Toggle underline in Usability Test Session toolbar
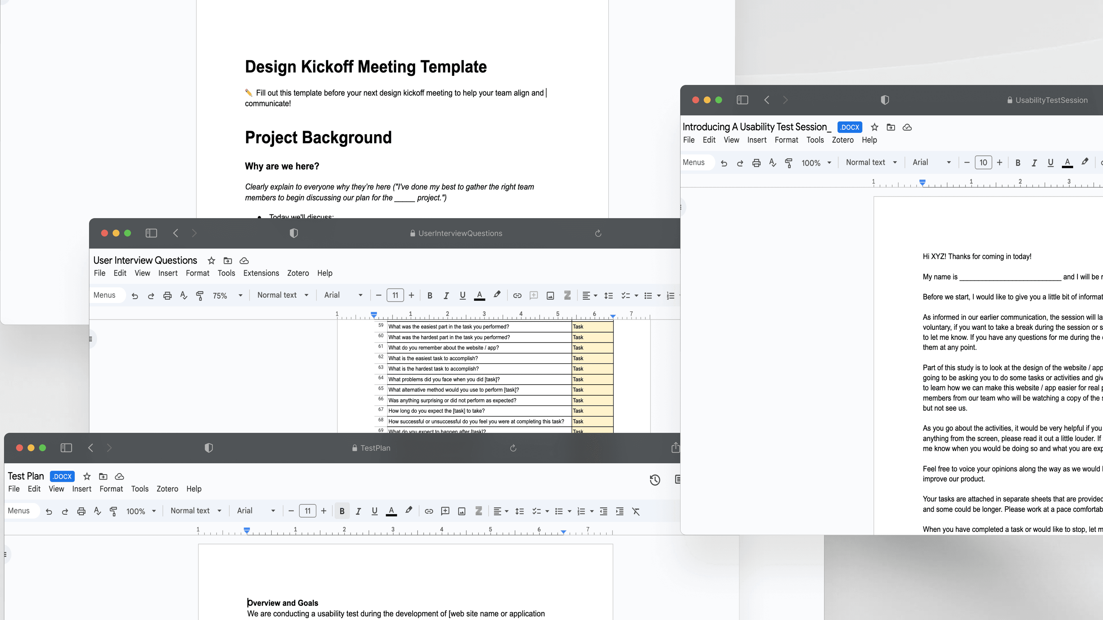 [1050, 162]
